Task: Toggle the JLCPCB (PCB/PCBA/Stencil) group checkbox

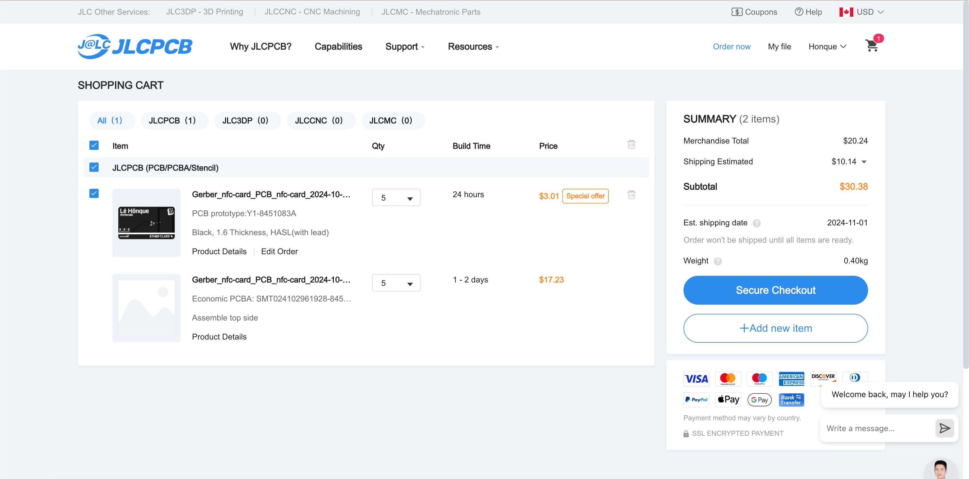Action: [94, 167]
